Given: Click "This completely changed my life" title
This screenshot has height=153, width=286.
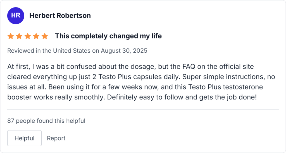Looking at the screenshot, I should pyautogui.click(x=108, y=36).
